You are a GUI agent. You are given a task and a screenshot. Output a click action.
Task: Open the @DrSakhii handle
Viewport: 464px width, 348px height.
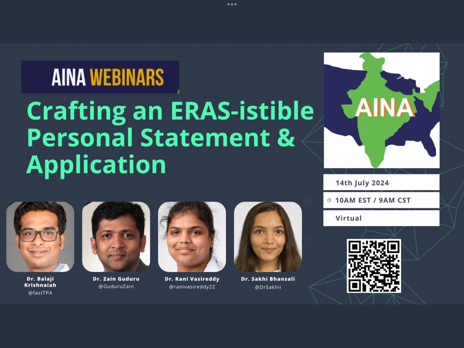pyautogui.click(x=268, y=287)
